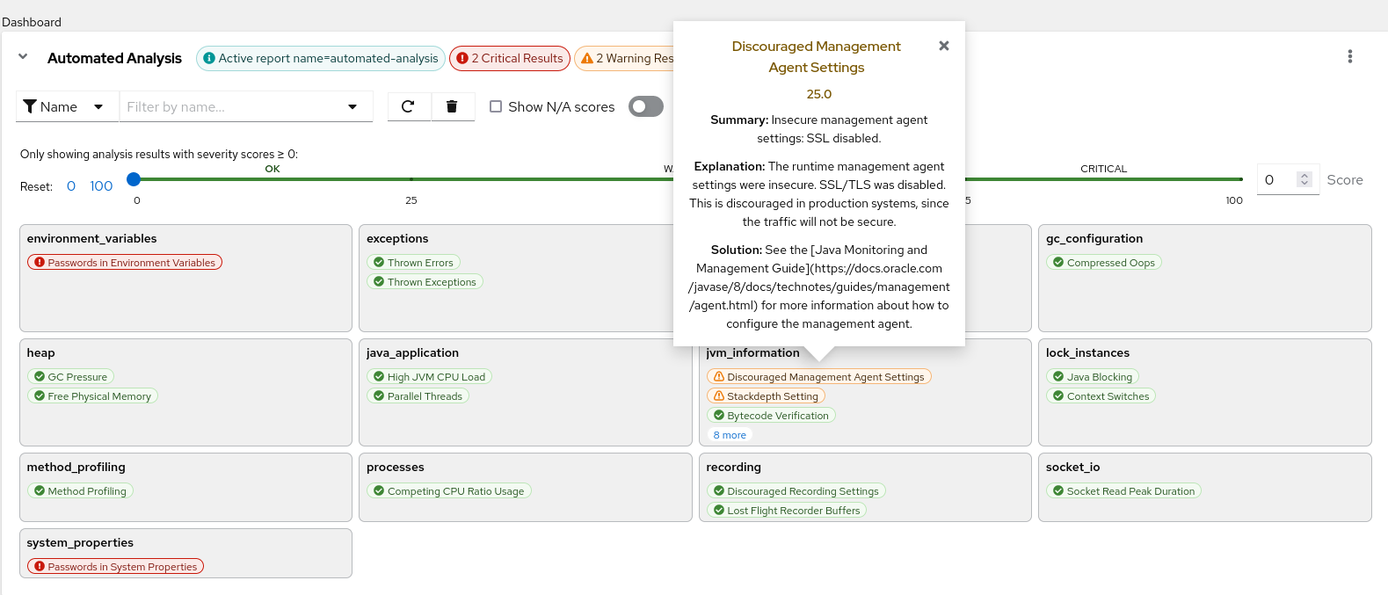Click the Passwords in Environment Variables critical label

point(125,263)
